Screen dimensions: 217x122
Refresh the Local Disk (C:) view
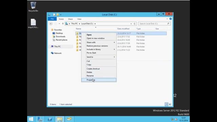(x=135, y=24)
